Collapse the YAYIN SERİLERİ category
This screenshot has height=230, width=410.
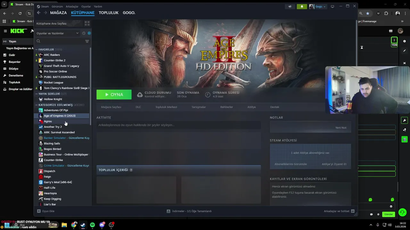pos(37,94)
